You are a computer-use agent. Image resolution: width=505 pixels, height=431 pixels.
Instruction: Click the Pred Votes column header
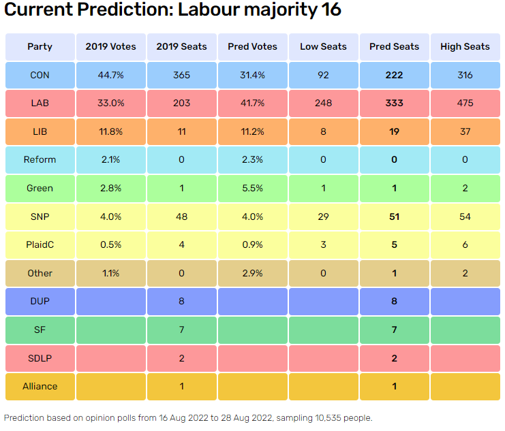click(x=252, y=47)
